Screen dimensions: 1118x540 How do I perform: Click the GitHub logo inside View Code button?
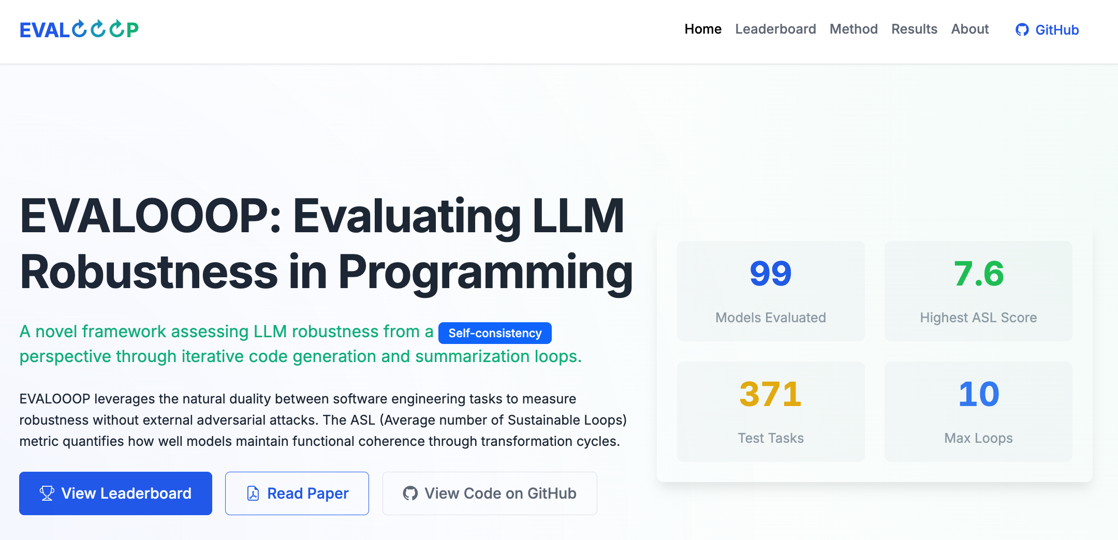point(410,493)
